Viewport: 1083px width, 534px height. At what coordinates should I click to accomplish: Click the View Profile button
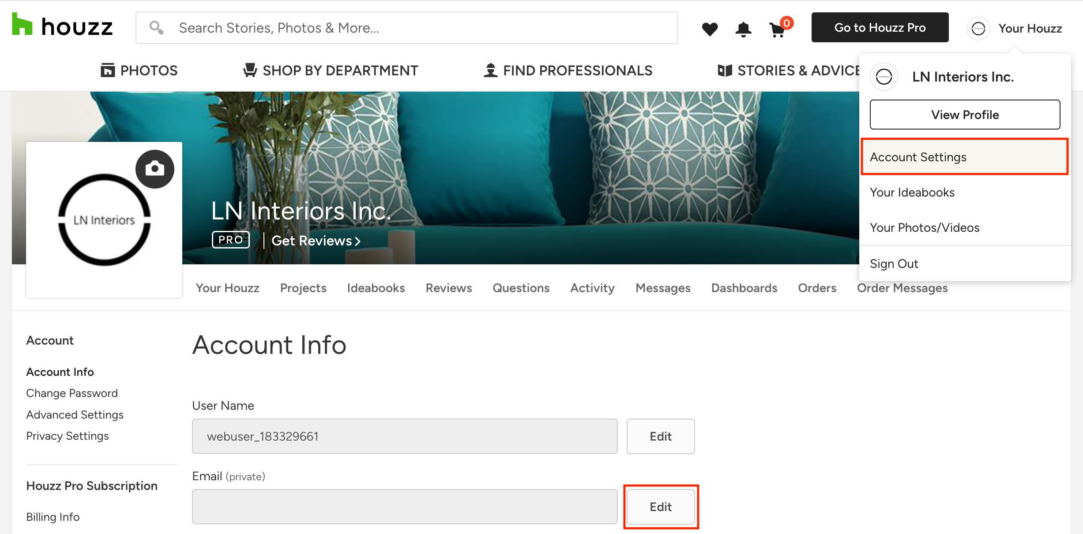965,115
